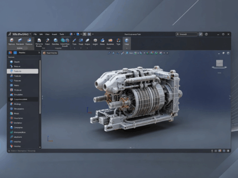Click the red square icon row in the tree
238x178 pixels.
pyautogui.click(x=23, y=90)
